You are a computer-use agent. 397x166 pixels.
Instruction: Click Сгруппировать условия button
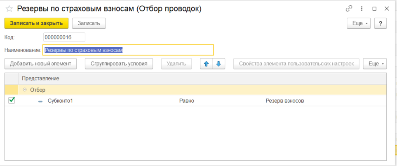(119, 64)
